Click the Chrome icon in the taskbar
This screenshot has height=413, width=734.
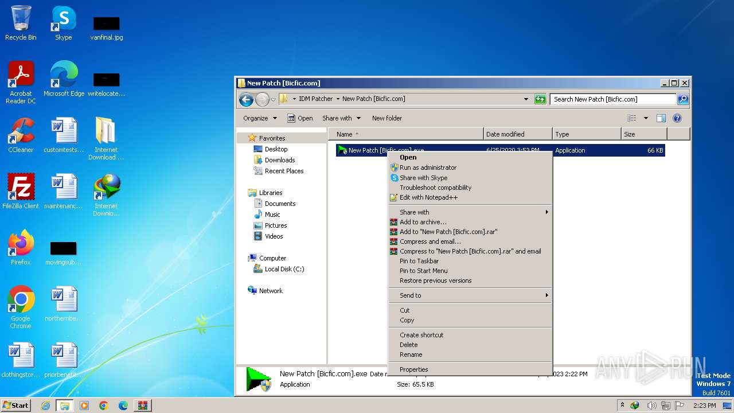click(x=104, y=406)
